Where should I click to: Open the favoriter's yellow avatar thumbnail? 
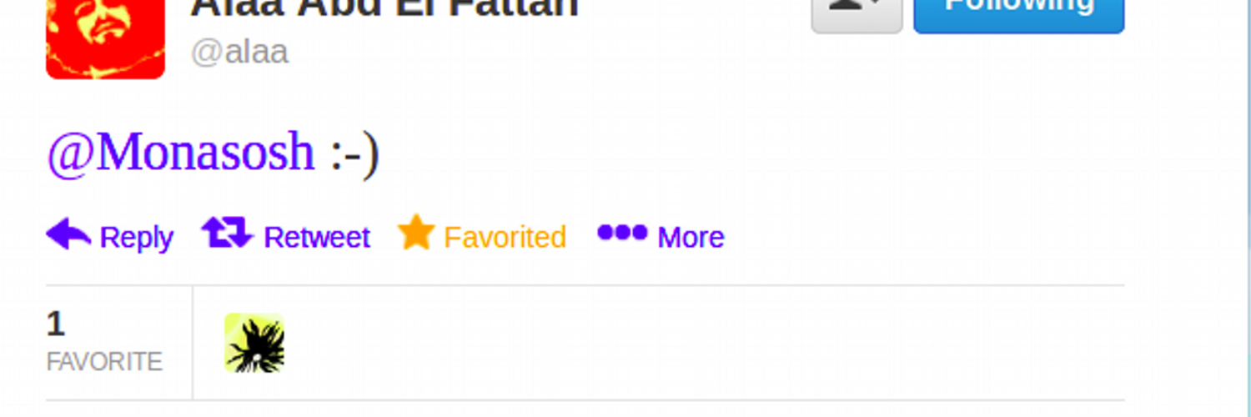point(254,343)
